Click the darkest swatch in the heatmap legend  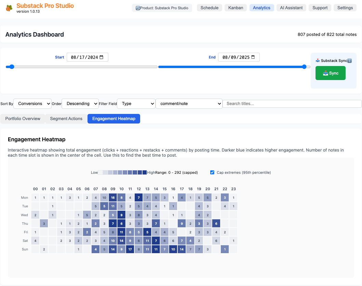144,172
